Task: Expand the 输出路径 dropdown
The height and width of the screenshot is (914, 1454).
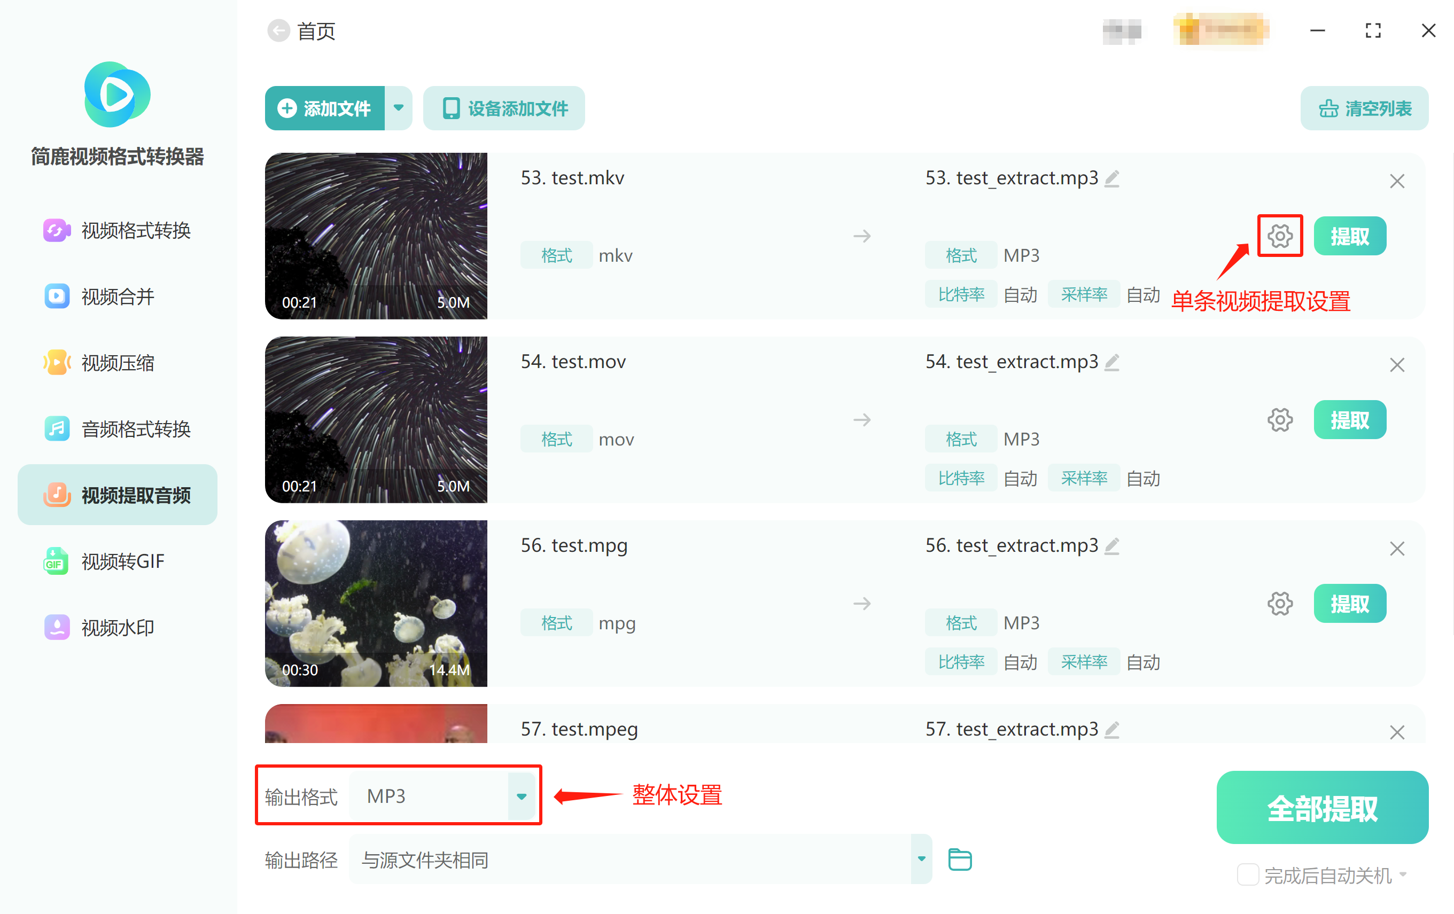Action: click(921, 858)
